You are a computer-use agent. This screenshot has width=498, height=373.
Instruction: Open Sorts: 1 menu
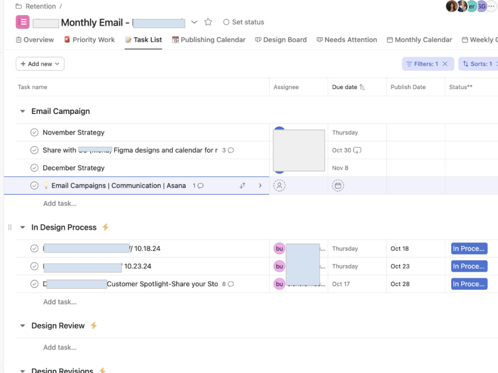(478, 64)
